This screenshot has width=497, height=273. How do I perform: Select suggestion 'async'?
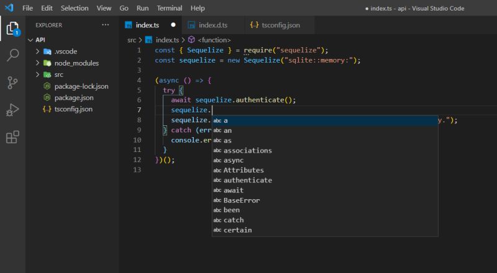pos(325,160)
